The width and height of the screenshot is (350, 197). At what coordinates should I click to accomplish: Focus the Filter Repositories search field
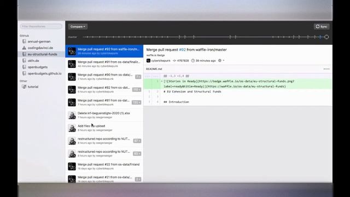point(41,26)
